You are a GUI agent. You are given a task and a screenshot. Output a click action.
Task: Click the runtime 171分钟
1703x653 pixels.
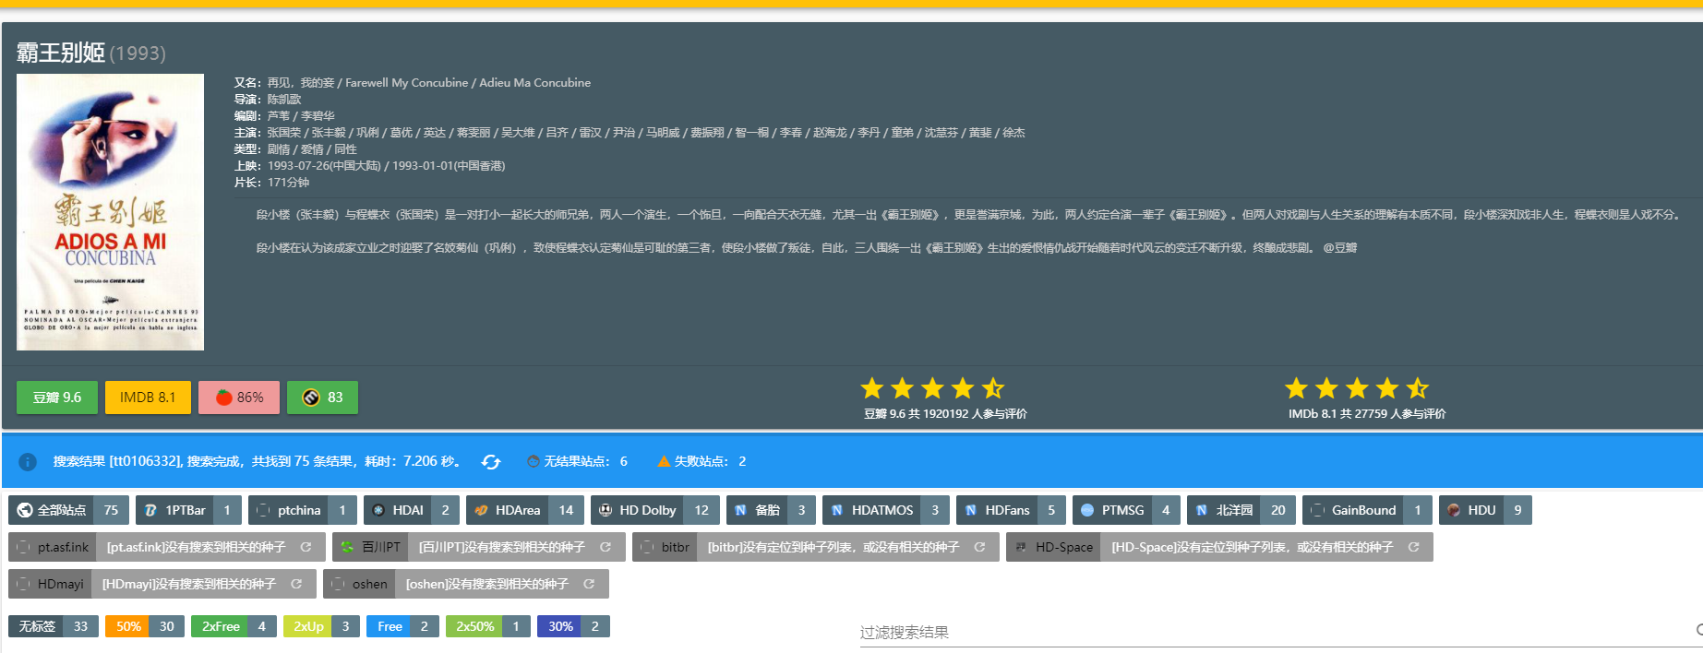point(288,183)
